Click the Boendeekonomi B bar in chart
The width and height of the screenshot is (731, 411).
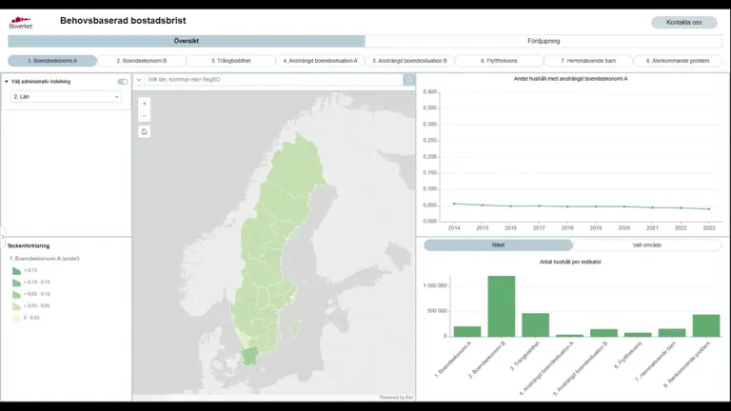pos(502,305)
